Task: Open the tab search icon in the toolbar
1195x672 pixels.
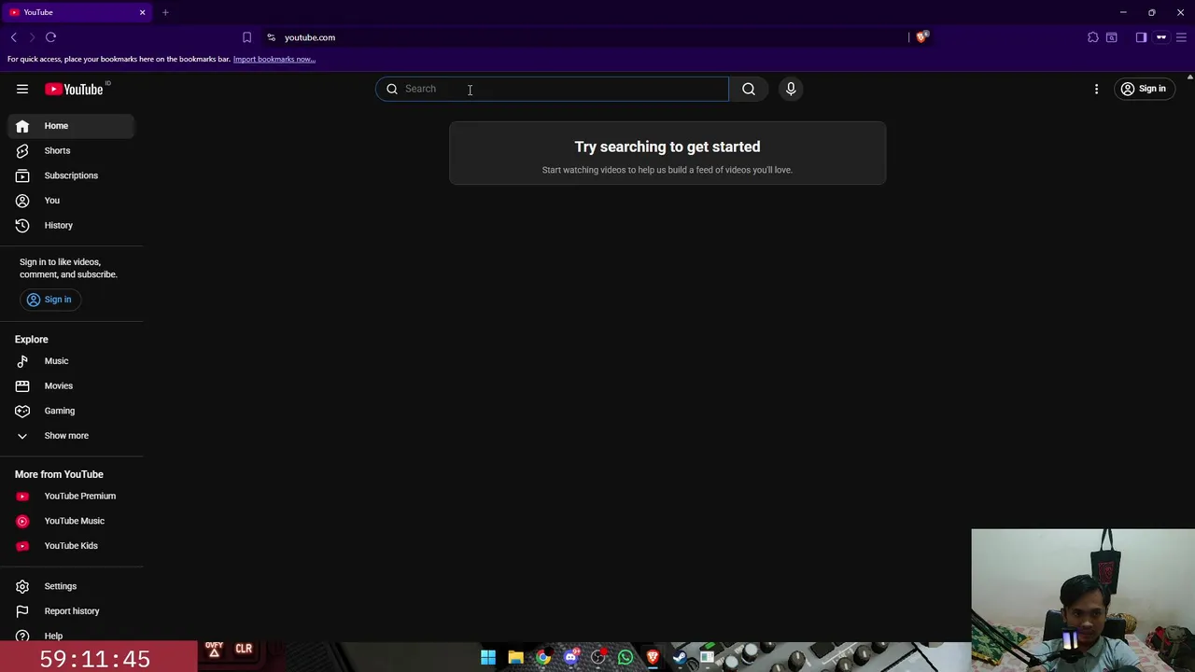Action: (1112, 37)
